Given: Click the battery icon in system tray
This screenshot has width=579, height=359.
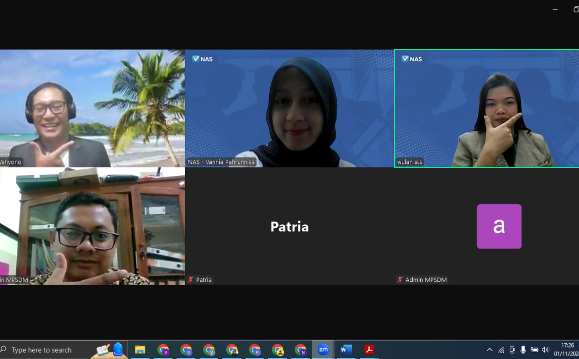Looking at the screenshot, I should 534,350.
